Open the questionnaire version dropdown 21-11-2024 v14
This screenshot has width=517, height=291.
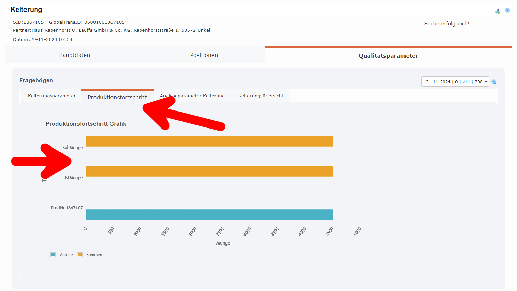(455, 82)
